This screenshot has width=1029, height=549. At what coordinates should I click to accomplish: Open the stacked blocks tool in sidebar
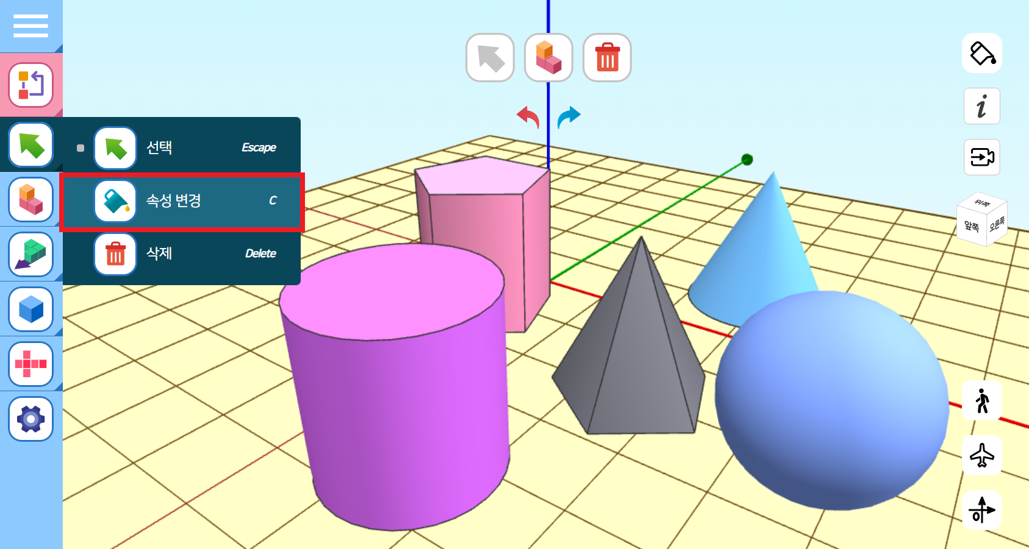tap(31, 200)
